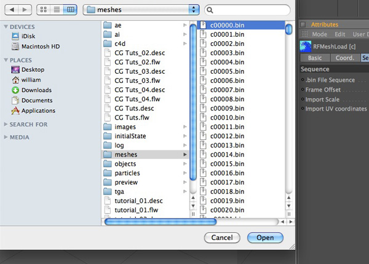The image size is (369, 264).
Task: Switch to list view mode
Action: (x=57, y=10)
